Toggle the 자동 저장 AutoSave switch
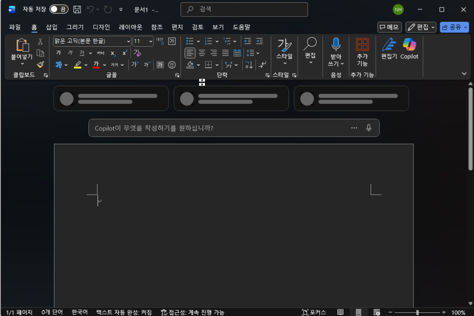 [59, 9]
